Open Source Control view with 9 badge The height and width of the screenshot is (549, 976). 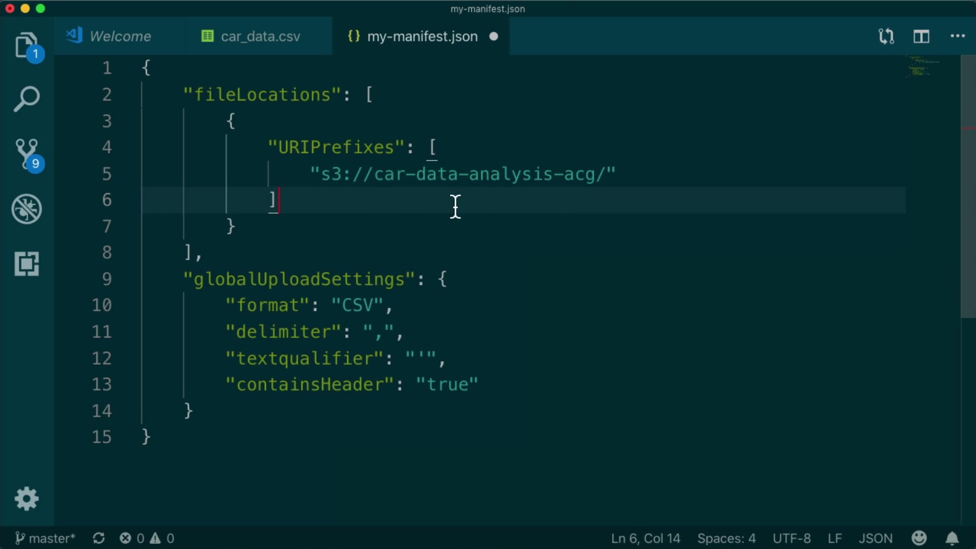26,154
